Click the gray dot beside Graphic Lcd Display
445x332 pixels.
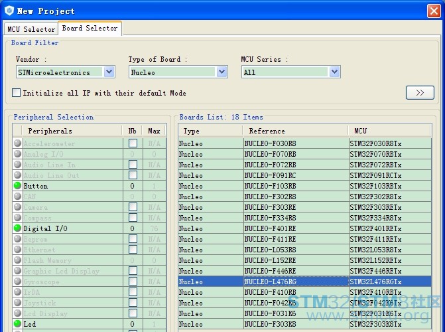pos(18,271)
